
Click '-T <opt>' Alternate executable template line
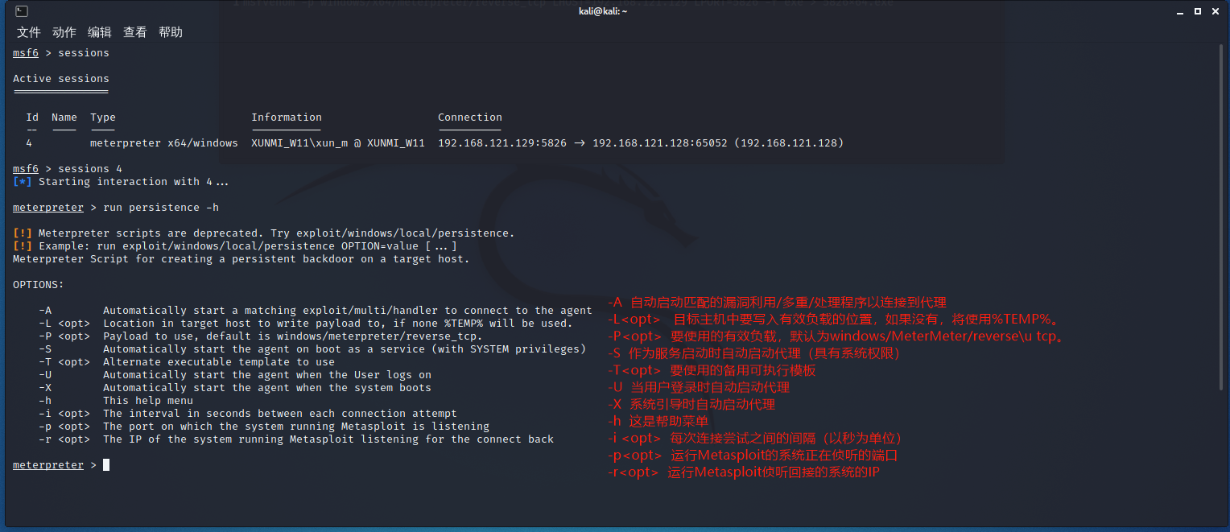point(187,362)
